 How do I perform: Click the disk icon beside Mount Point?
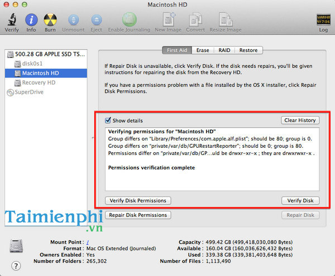pos(16,246)
